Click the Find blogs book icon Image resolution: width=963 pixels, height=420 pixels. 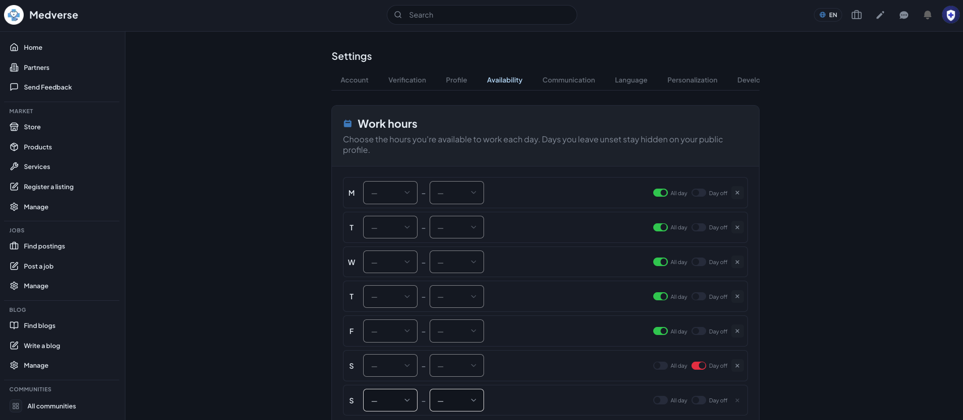[x=14, y=325]
